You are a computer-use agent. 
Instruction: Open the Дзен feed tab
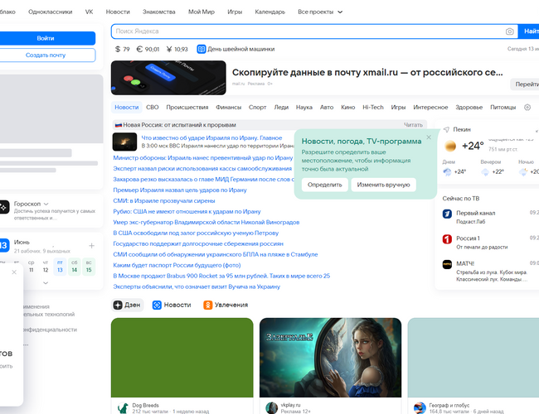127,305
